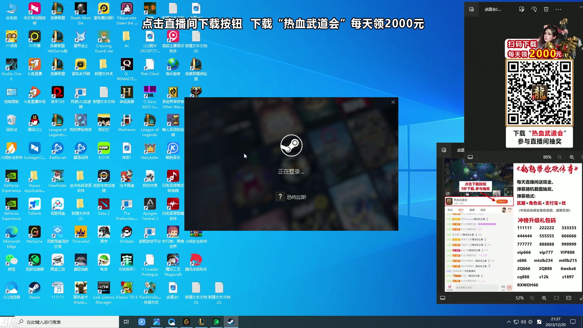
Task: Open the 视频 tab in the stream panel
Action: [472, 210]
